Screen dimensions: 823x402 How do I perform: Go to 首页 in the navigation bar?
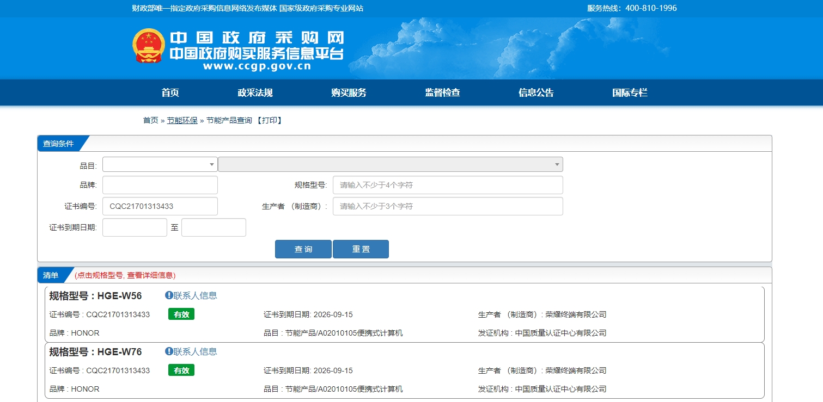point(170,93)
